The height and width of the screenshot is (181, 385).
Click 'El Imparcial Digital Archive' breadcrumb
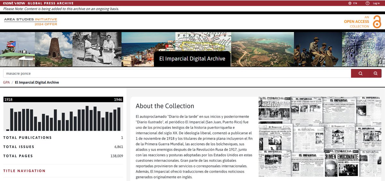click(x=37, y=82)
